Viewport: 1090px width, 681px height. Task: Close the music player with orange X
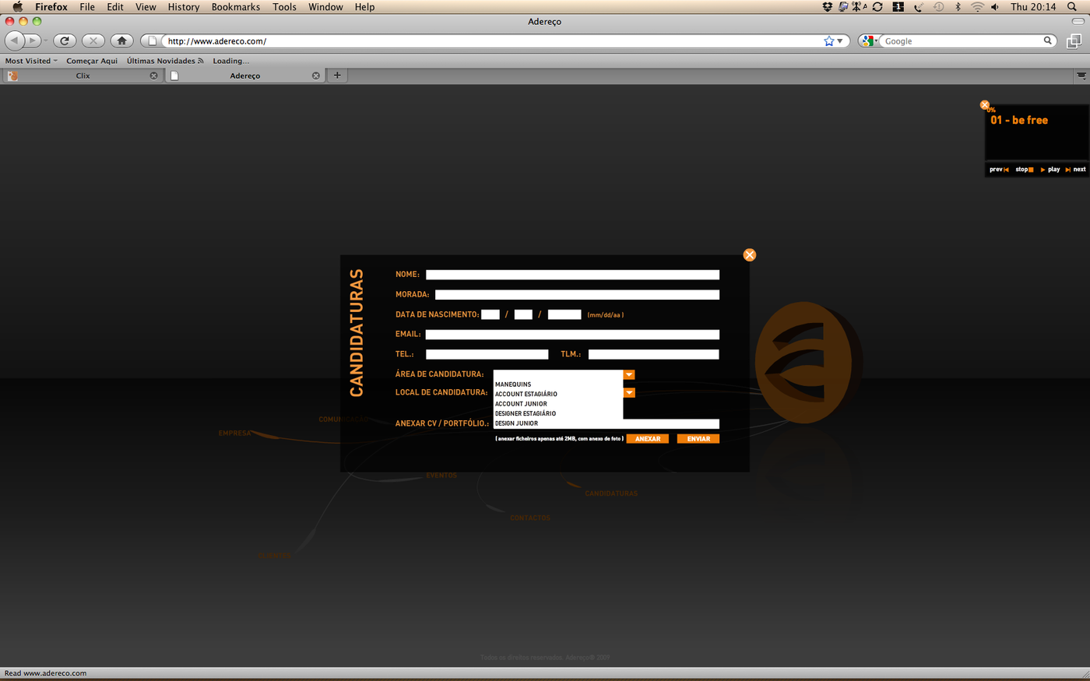click(x=985, y=105)
